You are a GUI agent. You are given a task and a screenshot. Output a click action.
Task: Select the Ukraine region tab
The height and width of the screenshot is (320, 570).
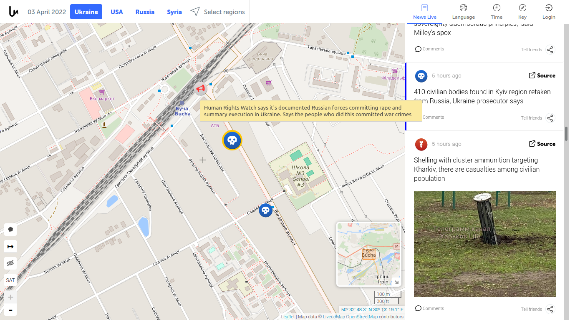click(x=86, y=12)
